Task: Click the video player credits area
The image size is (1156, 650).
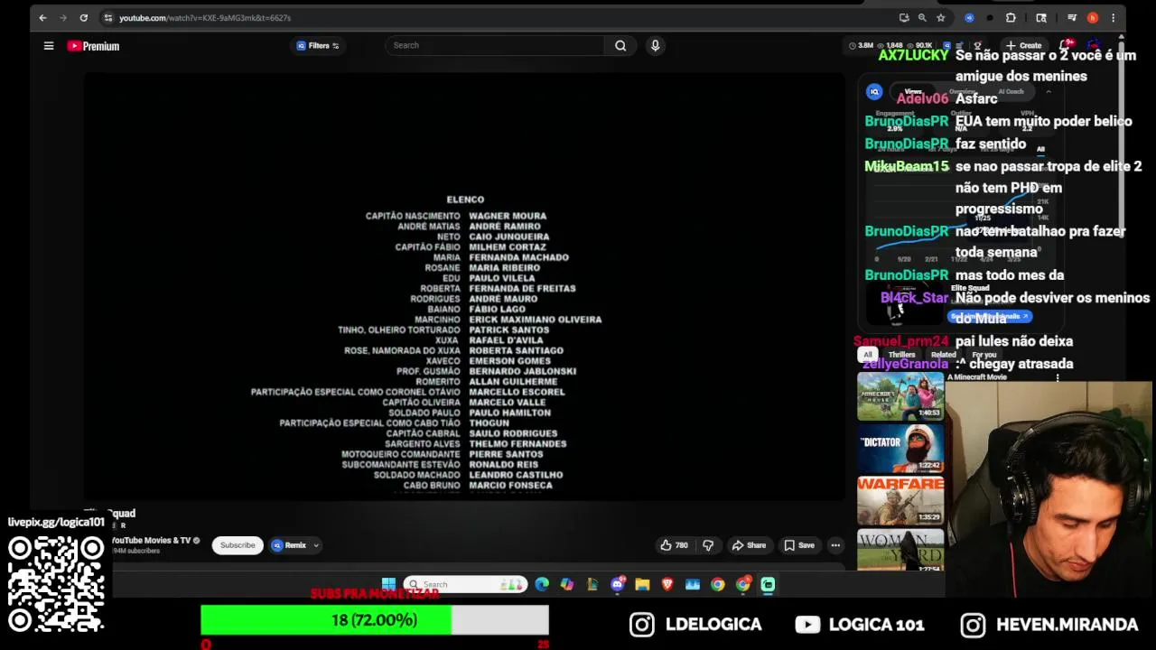Action: click(x=465, y=287)
